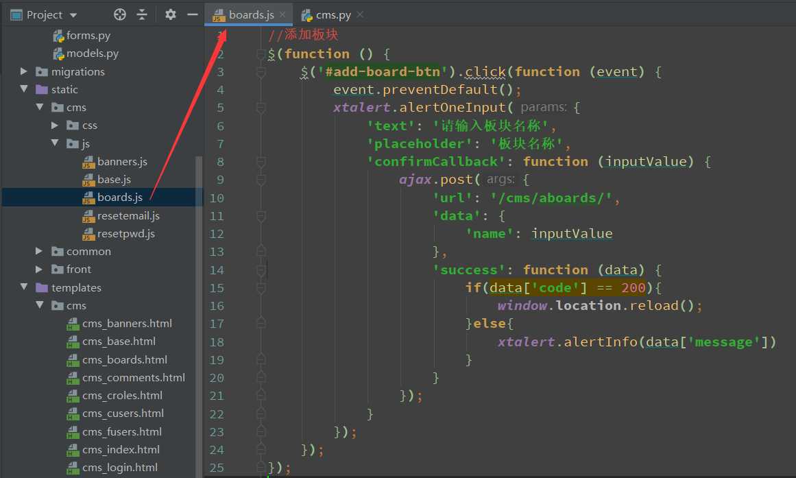Expand the common folder
The width and height of the screenshot is (796, 478).
click(39, 252)
